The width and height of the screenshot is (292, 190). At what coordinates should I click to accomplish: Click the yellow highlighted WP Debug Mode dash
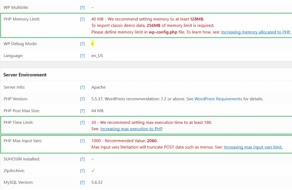92,44
